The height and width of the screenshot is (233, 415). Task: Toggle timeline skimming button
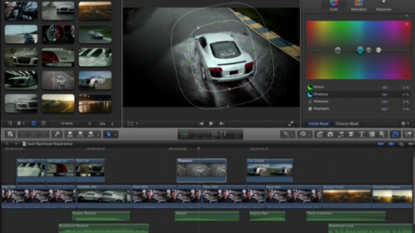[381, 144]
